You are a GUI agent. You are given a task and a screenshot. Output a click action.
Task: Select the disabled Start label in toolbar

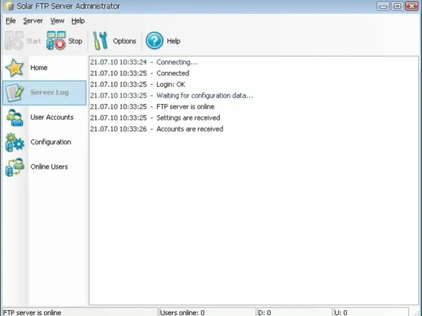click(x=34, y=41)
